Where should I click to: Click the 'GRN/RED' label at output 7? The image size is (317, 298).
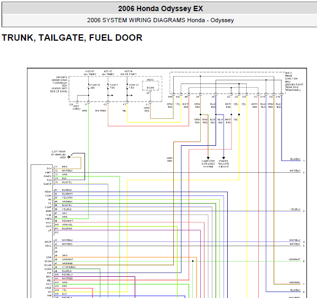(295, 283)
